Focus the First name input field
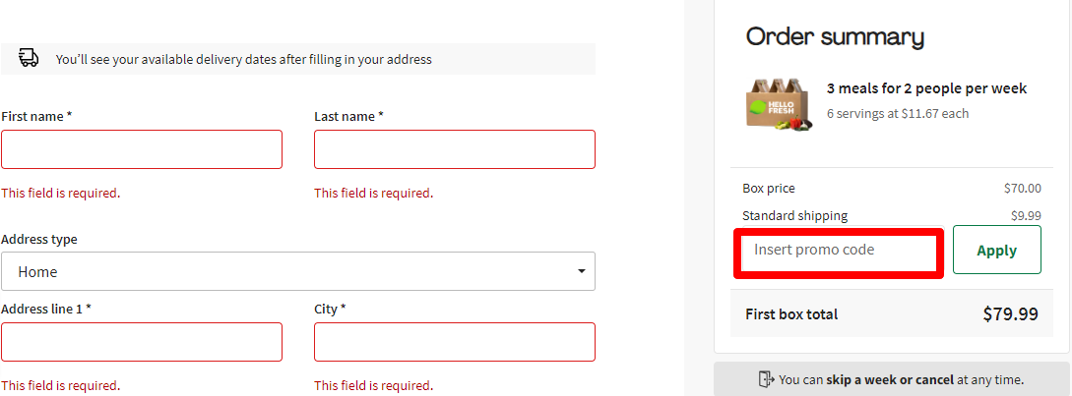Viewport: 1072px width, 396px height. (142, 149)
